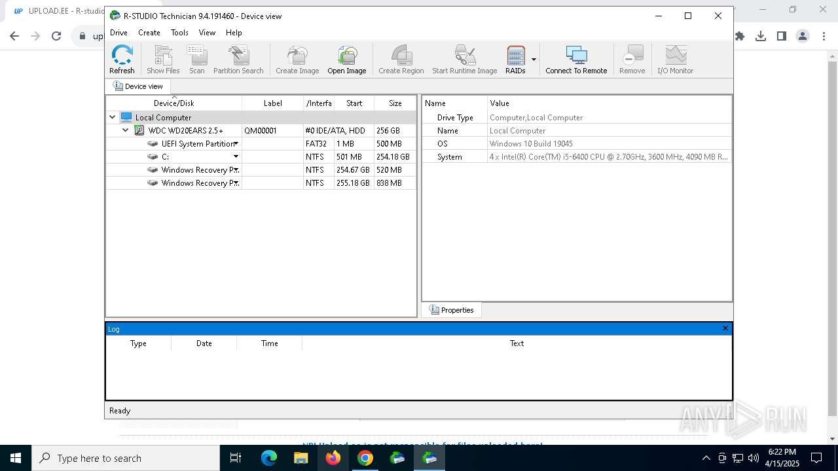The height and width of the screenshot is (471, 838).
Task: Click the Size column header
Action: pos(395,103)
